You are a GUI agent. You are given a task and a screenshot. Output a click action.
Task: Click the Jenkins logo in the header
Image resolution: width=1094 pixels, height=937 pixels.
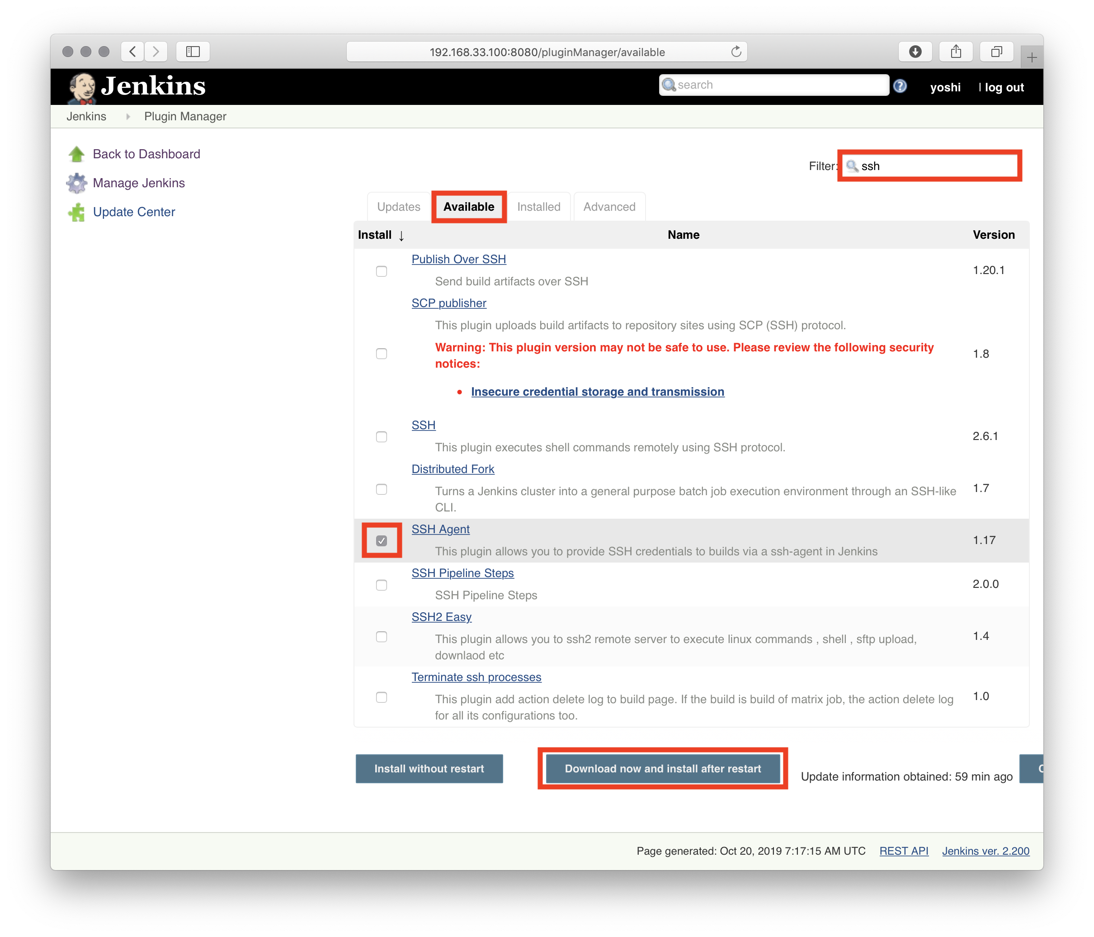[137, 87]
